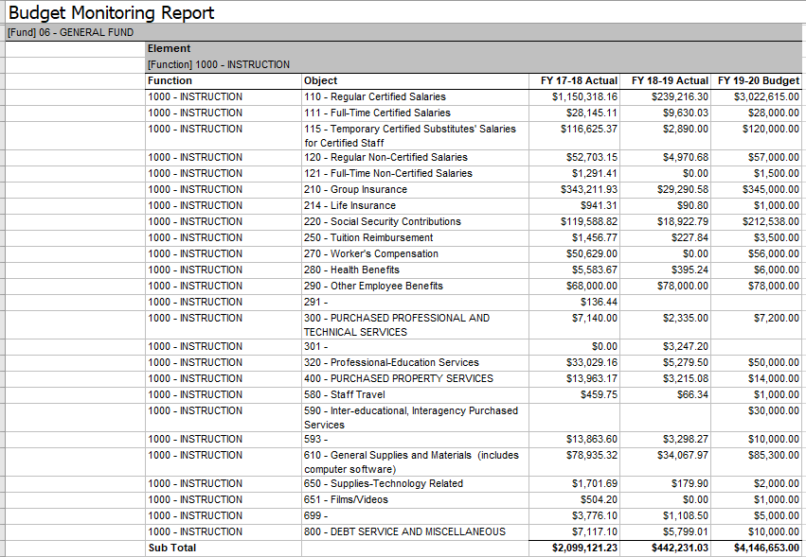This screenshot has width=806, height=557.
Task: Select 220 - Social Security Contributions cell
Action: click(x=416, y=222)
